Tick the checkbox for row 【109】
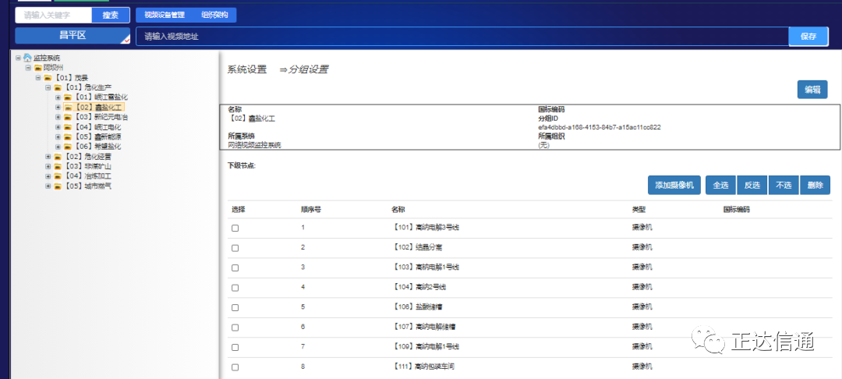This screenshot has width=842, height=379. pos(235,347)
